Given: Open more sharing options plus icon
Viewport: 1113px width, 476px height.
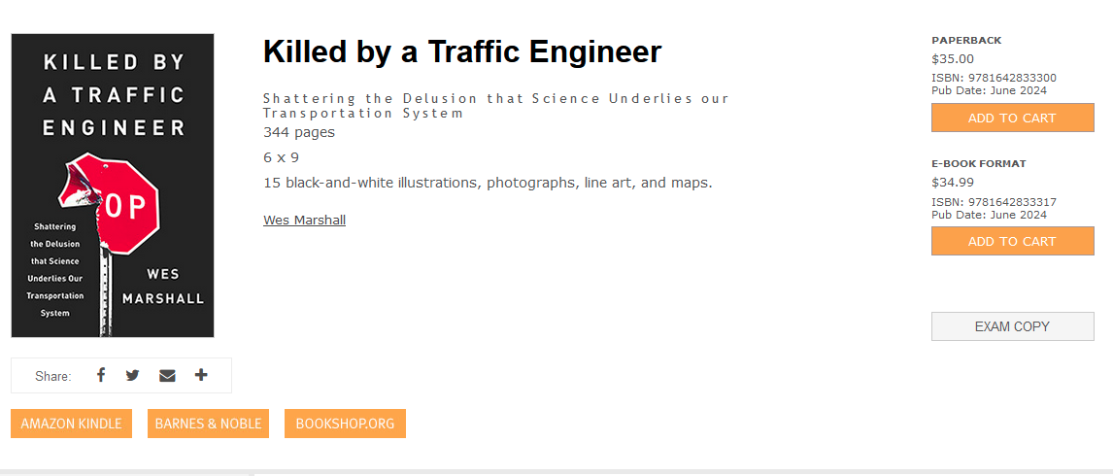Looking at the screenshot, I should click(x=202, y=375).
